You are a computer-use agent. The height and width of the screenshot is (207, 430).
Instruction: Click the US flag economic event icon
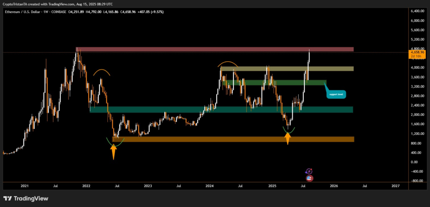(x=309, y=178)
